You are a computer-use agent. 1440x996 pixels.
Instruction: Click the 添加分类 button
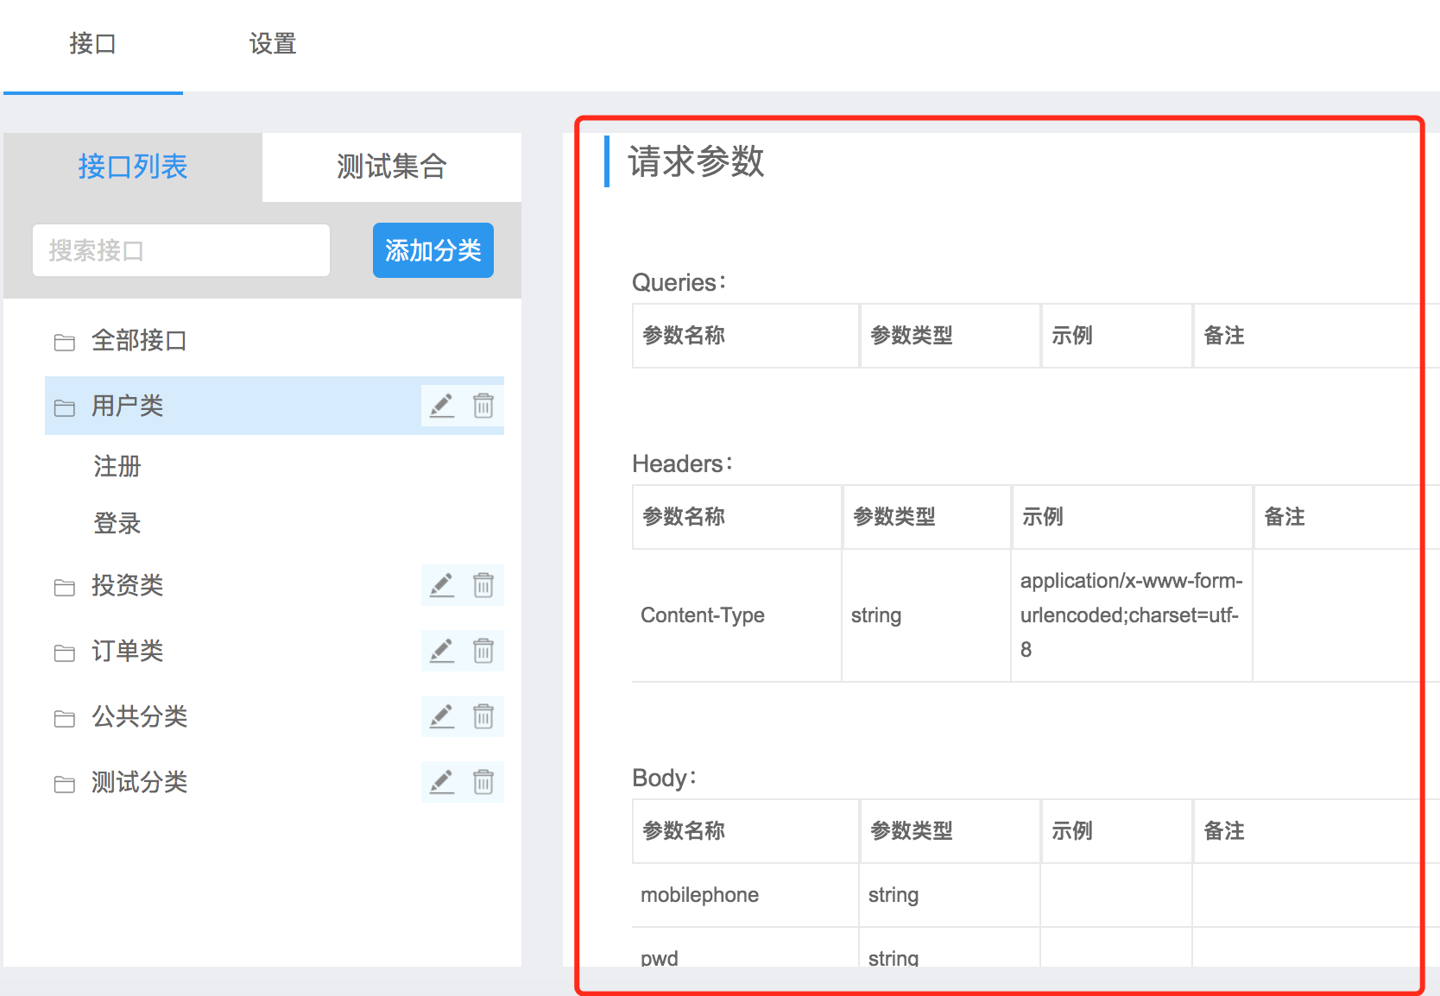coord(433,250)
